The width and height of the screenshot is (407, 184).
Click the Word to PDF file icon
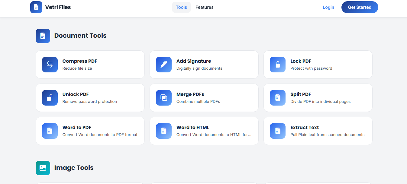tap(50, 131)
